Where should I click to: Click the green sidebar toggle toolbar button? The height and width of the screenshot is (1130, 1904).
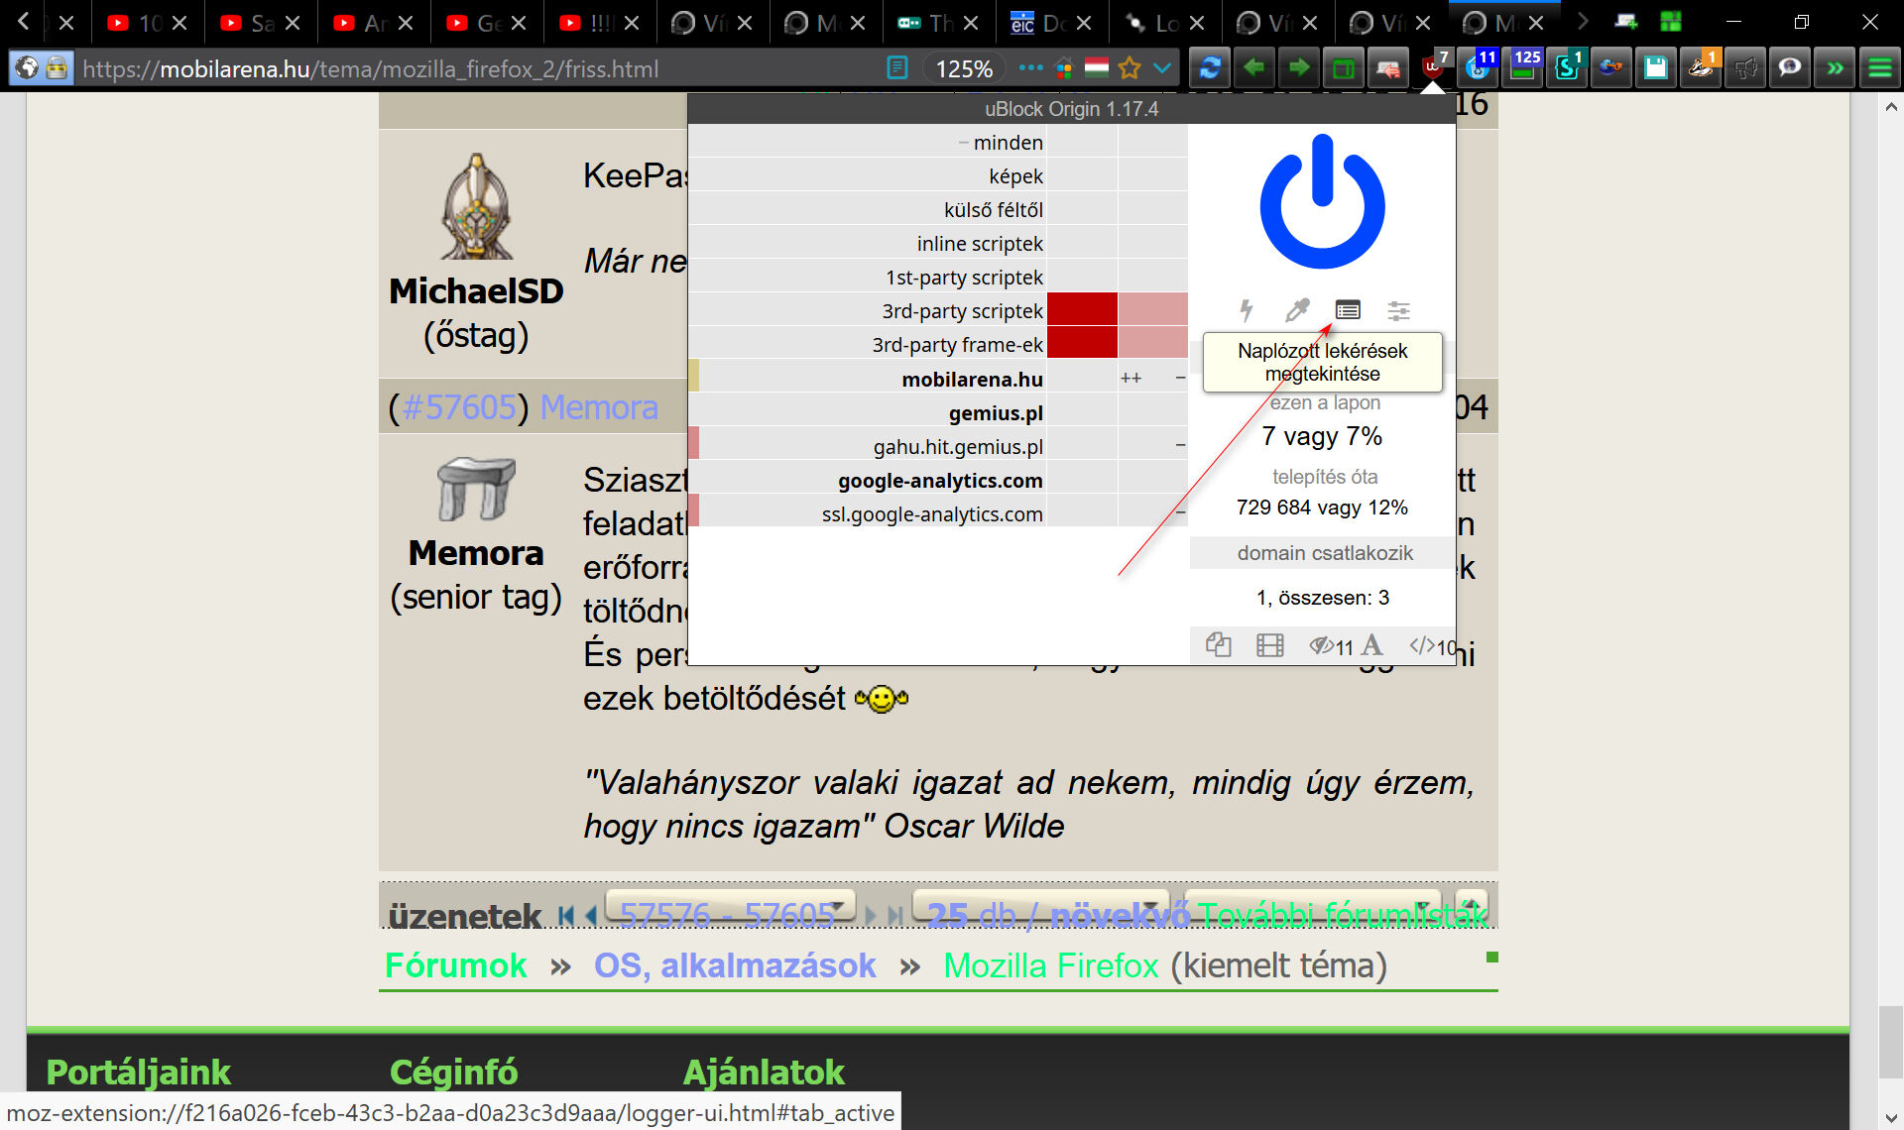coord(1344,68)
